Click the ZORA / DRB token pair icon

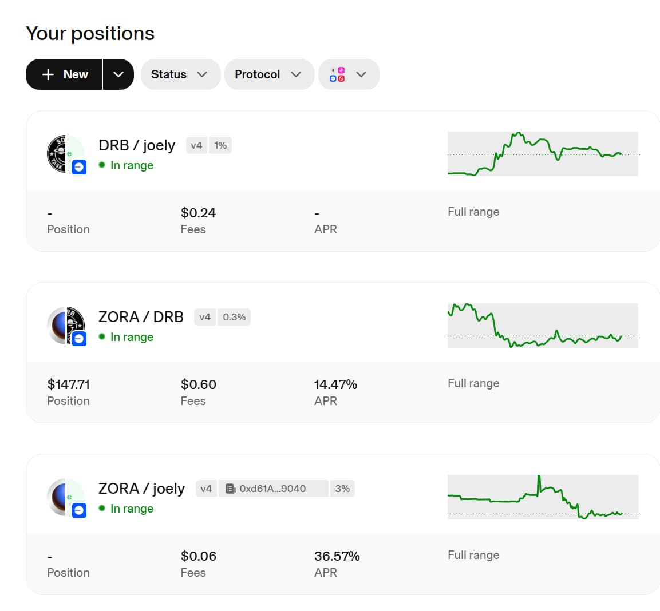[x=65, y=325]
